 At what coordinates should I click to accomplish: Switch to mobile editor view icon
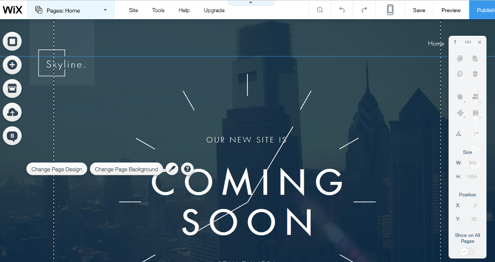(390, 10)
